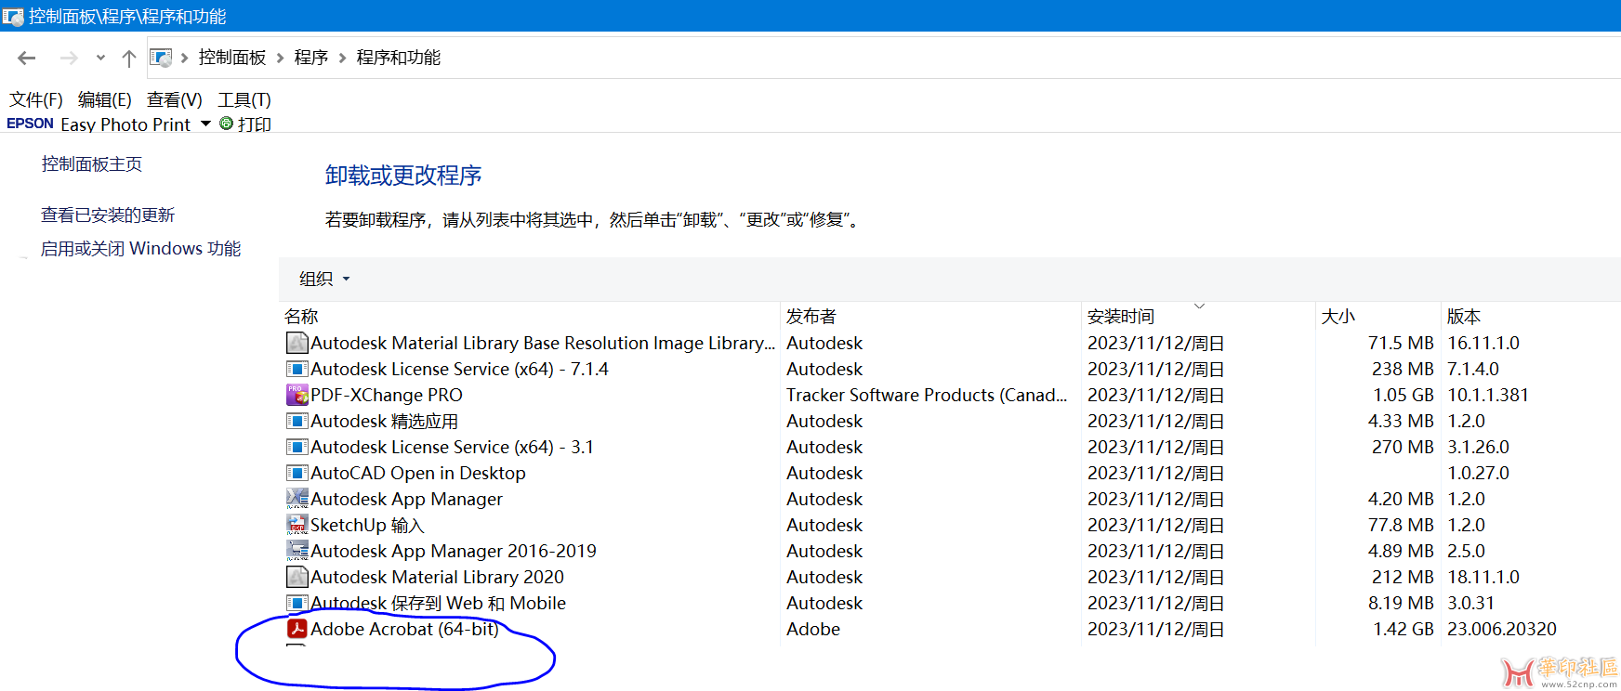1621x691 pixels.
Task: Click icon of Autodesk Material Library 2020
Action: tap(297, 577)
